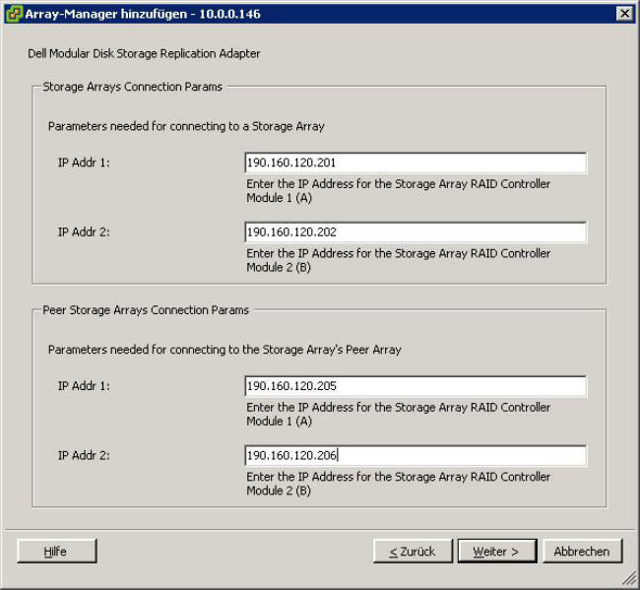
Task: Open help with the Hilfe button
Action: [x=56, y=552]
